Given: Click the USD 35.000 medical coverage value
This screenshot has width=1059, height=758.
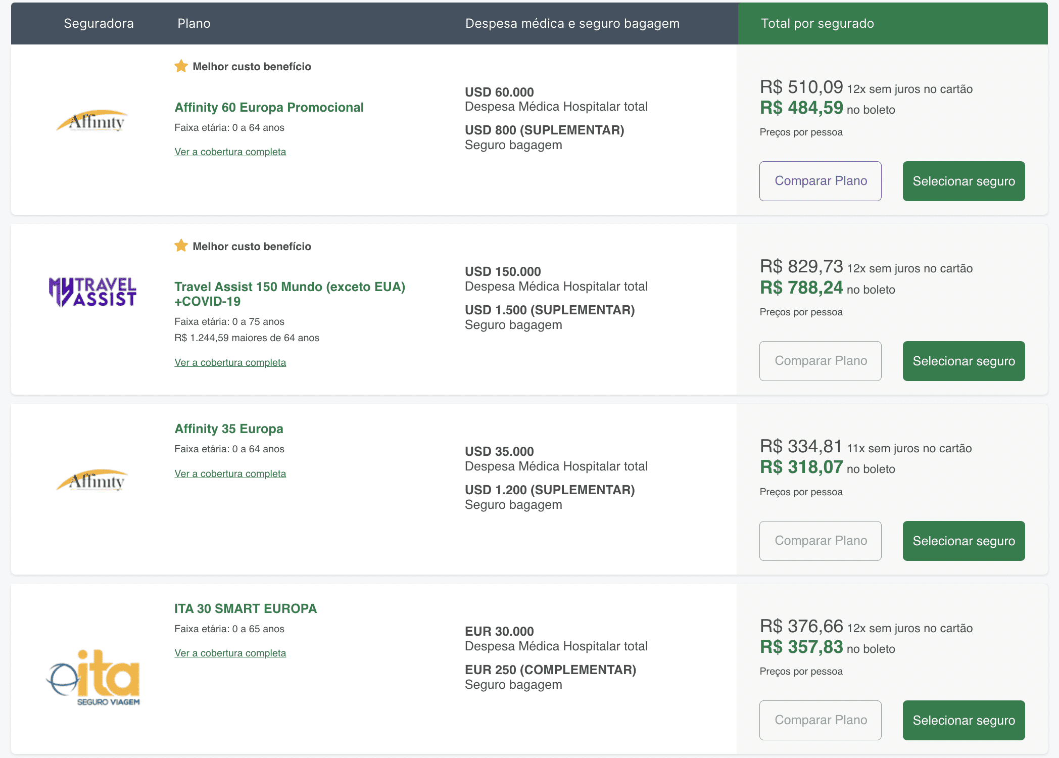Looking at the screenshot, I should [x=499, y=451].
